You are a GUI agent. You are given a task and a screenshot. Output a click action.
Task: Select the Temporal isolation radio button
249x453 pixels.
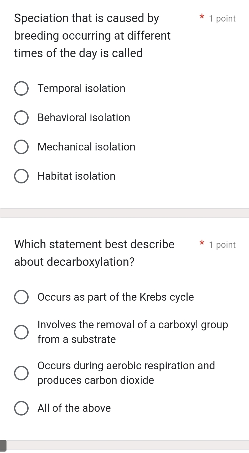tap(21, 88)
